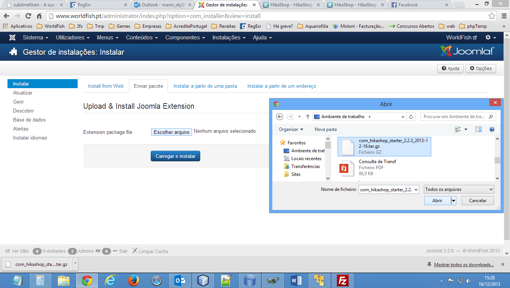The image size is (510, 288).
Task: Open the dropdown arrow on the downloaded file
Action: [x=75, y=264]
